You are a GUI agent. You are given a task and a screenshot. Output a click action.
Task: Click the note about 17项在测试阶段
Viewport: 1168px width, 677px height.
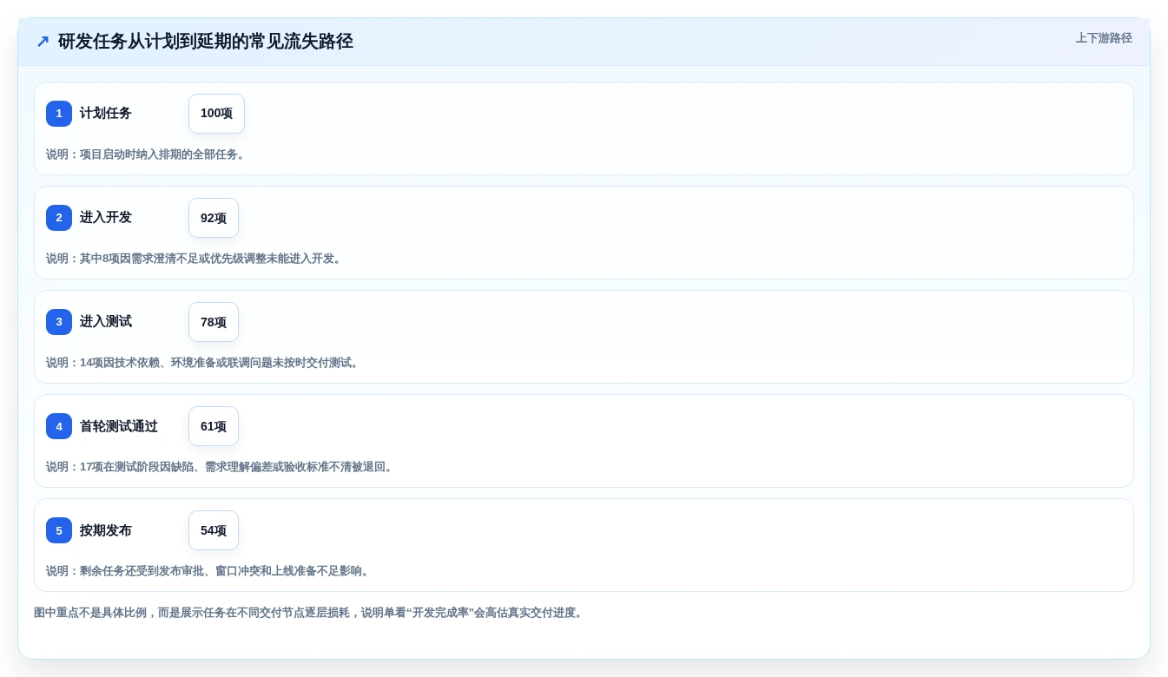click(x=221, y=467)
